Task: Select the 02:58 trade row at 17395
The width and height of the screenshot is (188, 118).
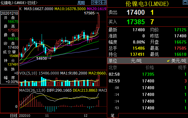Action: click(148, 74)
